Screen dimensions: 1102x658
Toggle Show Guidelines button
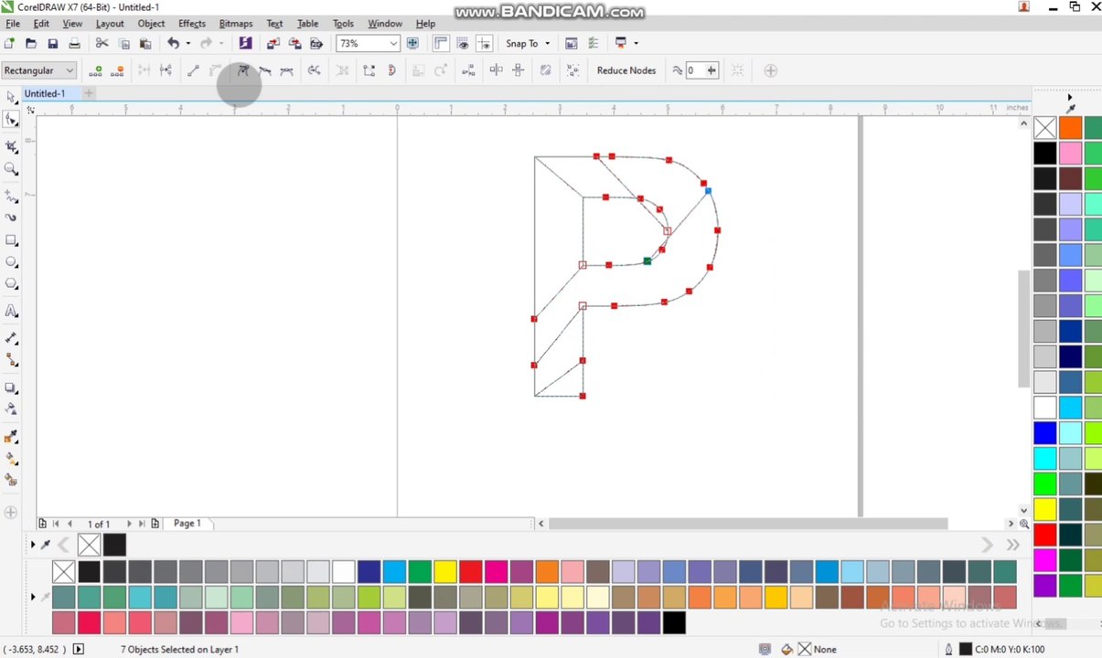coord(485,43)
